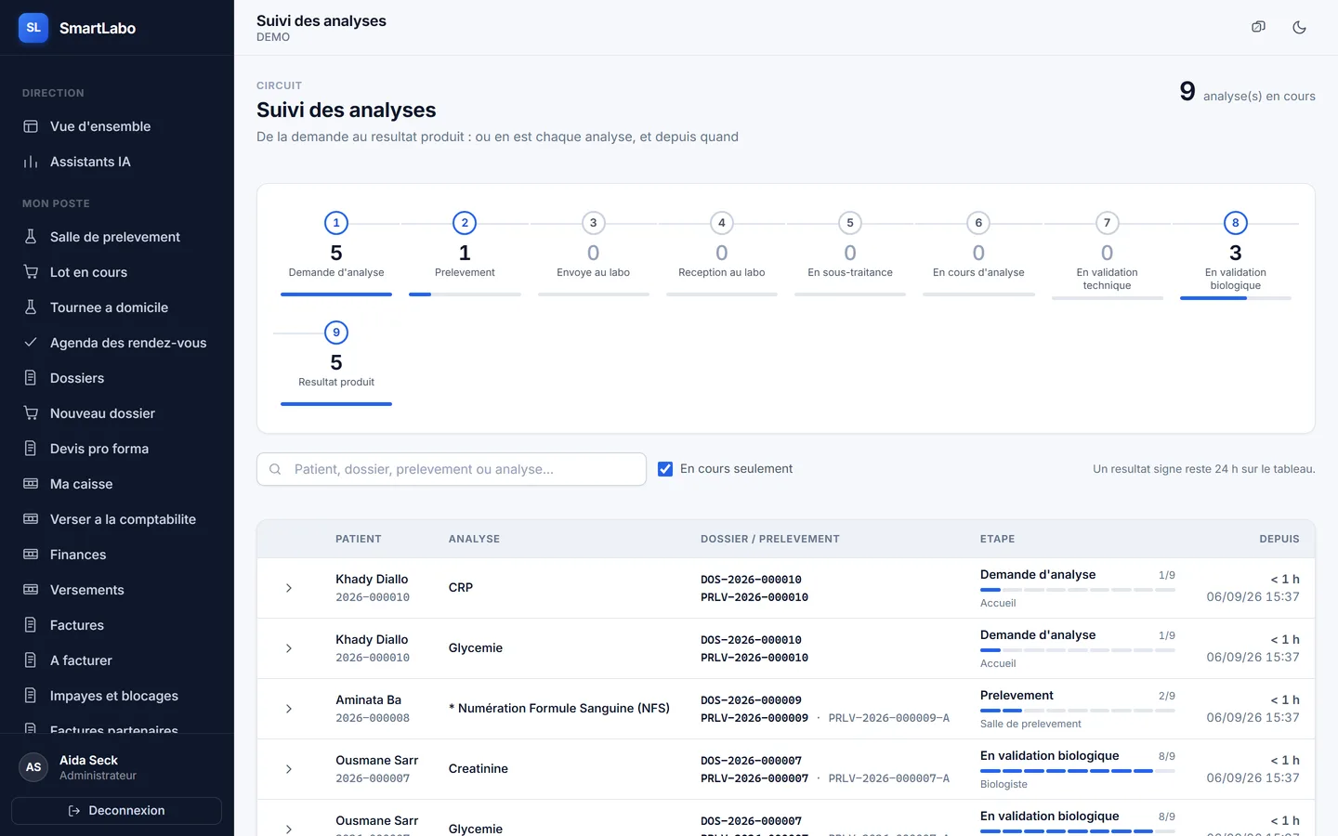The width and height of the screenshot is (1338, 836).
Task: Toggle dark mode moon icon
Action: [1299, 27]
